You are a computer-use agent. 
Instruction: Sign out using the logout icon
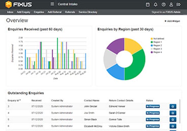coord(179,4)
